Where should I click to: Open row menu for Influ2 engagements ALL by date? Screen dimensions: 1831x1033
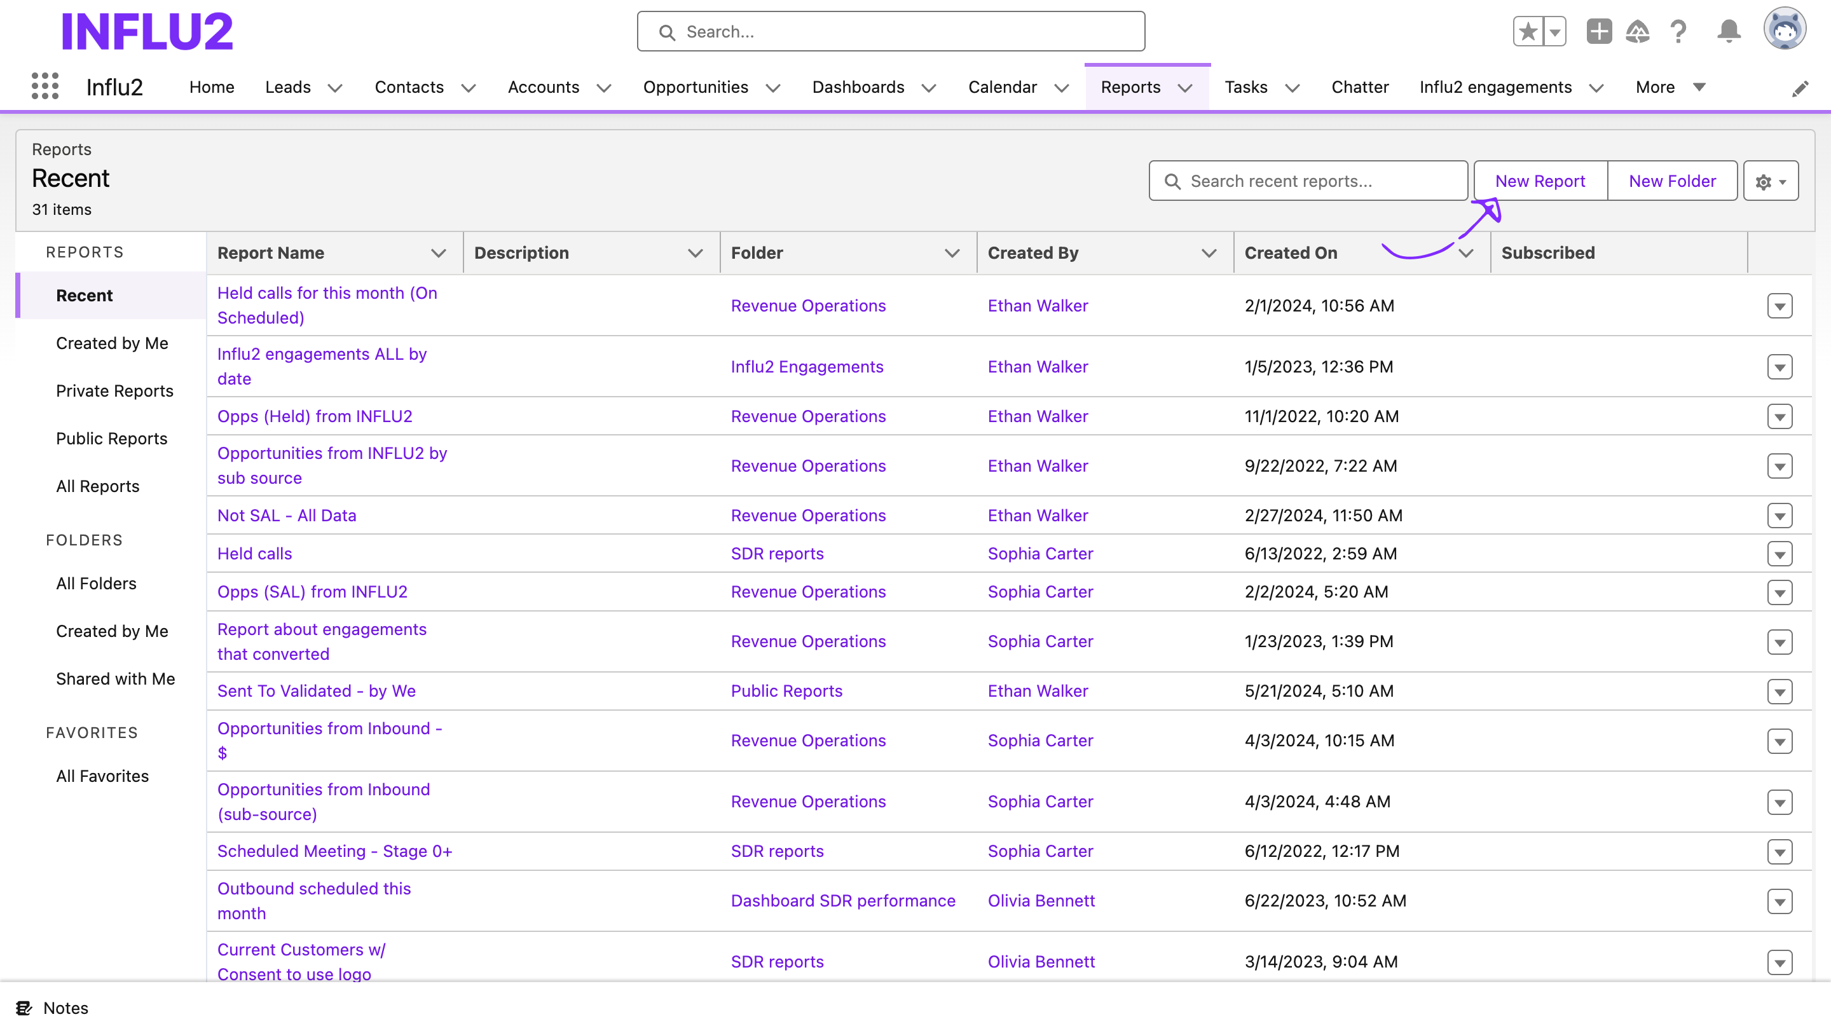pos(1779,367)
